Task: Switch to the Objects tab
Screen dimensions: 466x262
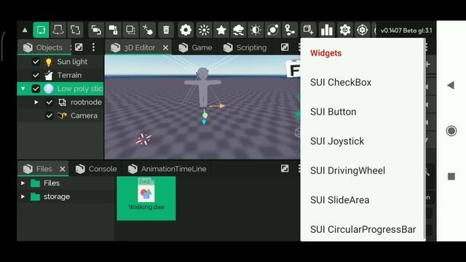Action: (x=44, y=47)
